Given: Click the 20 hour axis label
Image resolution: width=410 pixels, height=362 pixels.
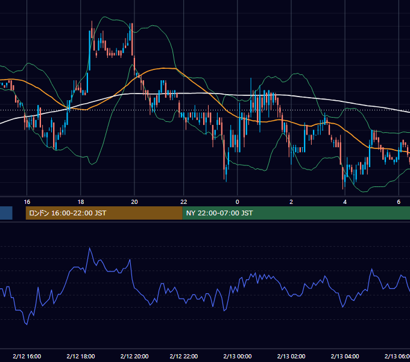Looking at the screenshot, I should [x=134, y=202].
